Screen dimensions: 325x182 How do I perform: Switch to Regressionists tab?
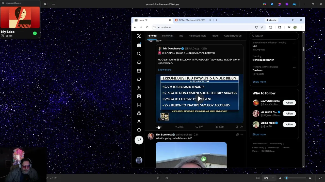197,36
